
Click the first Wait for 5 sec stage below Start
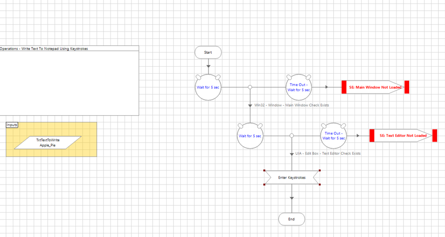(x=208, y=87)
